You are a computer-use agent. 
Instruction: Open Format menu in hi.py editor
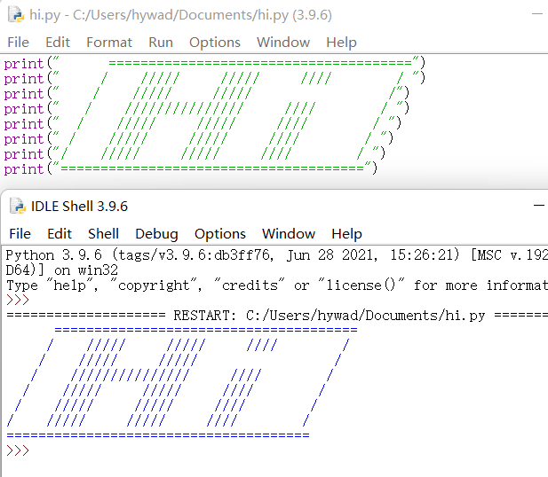point(109,43)
